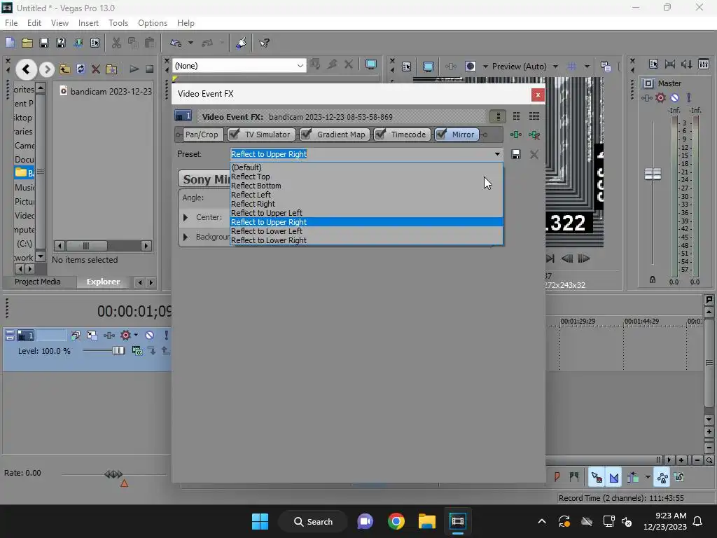
Task: Switch to the Project Media tab
Action: coord(38,282)
